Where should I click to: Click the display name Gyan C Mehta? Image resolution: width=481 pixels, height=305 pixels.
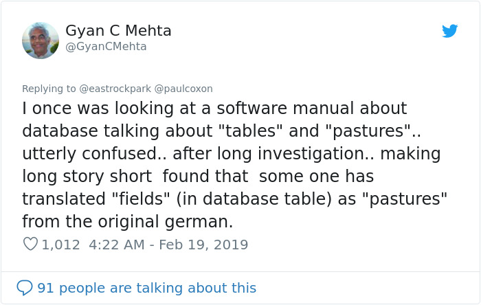pyautogui.click(x=118, y=31)
